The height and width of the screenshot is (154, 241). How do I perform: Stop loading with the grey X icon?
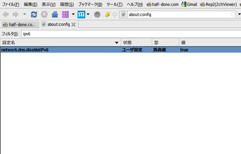pyautogui.click(x=44, y=14)
